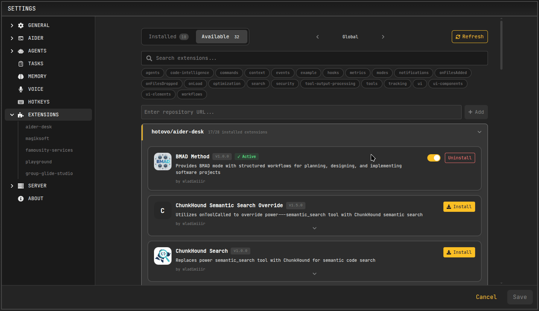Viewport: 539px width, 311px height.
Task: Click the Tasks clipboard icon
Action: pos(21,64)
